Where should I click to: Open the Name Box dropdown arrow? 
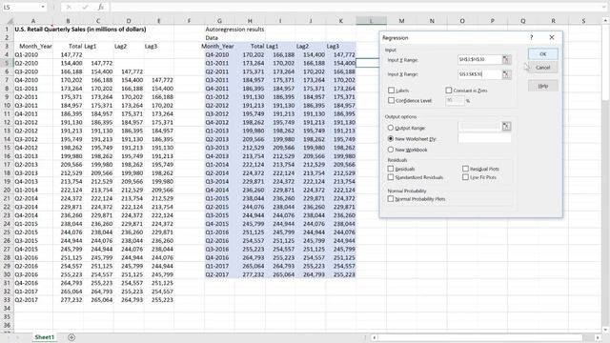point(43,7)
